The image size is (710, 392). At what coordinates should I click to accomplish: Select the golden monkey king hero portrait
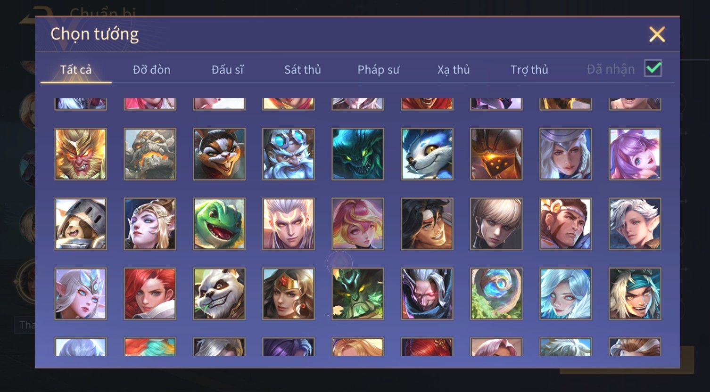tap(81, 154)
